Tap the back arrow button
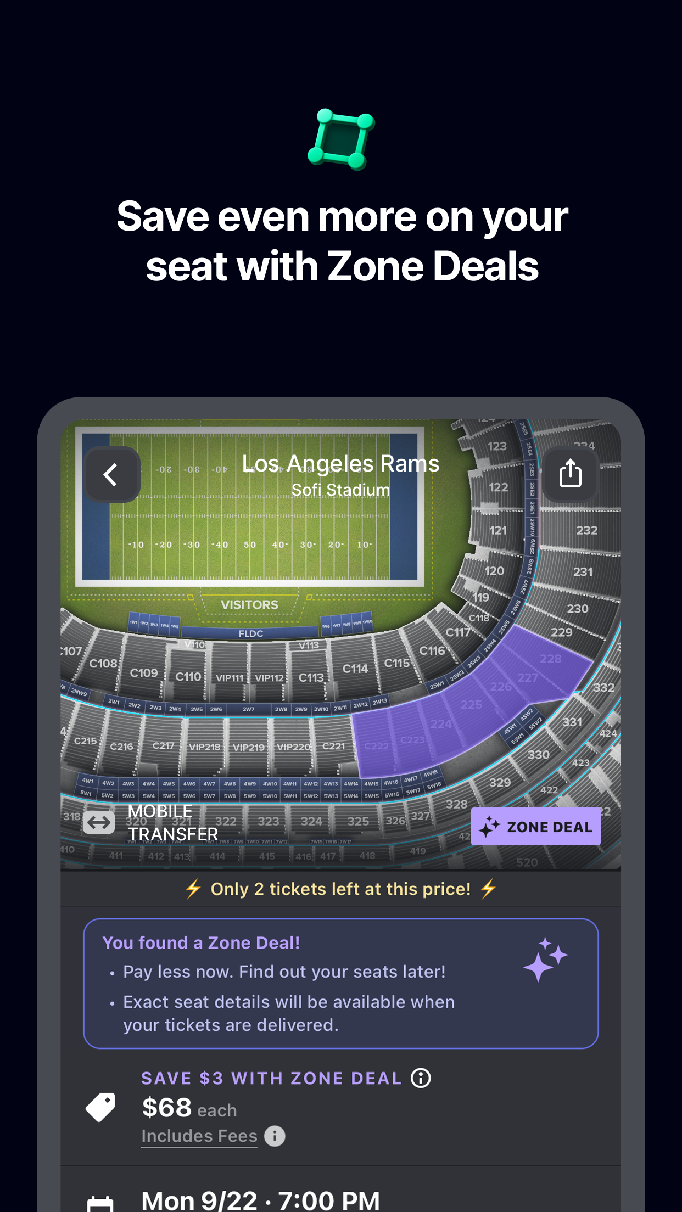 coord(112,475)
